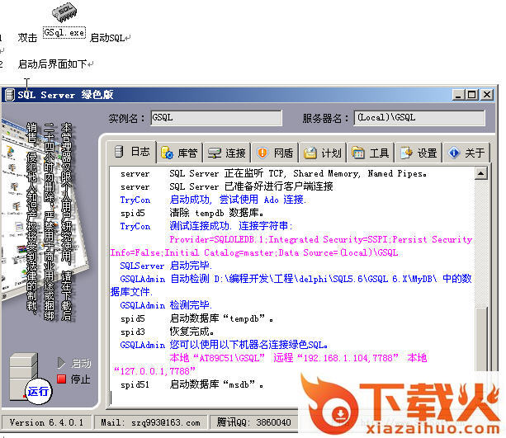This screenshot has height=438, width=506.
Task: Click the 停止 stop button
Action: [74, 379]
